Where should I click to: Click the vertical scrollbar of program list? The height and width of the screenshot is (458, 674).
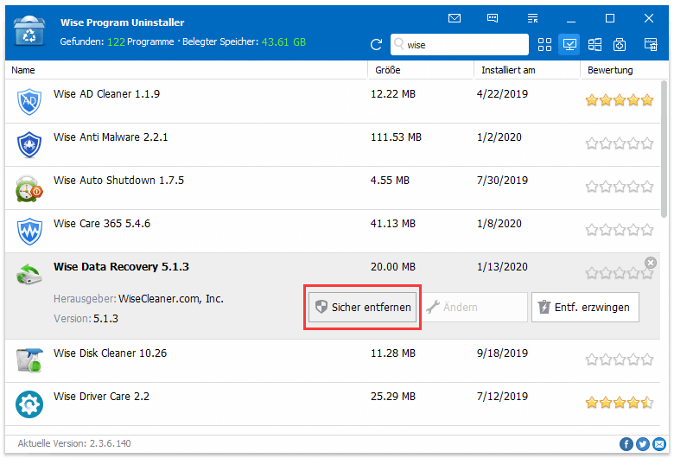point(664,149)
